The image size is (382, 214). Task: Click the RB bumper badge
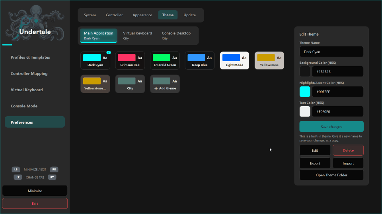pyautogui.click(x=54, y=169)
